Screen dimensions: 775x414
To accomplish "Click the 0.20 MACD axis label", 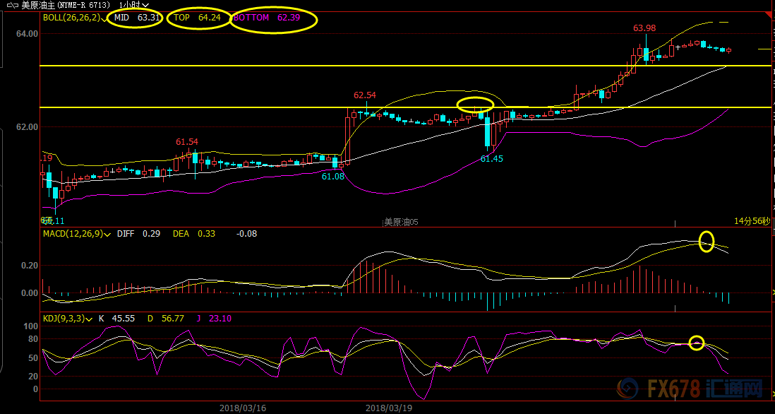I will click(30, 266).
